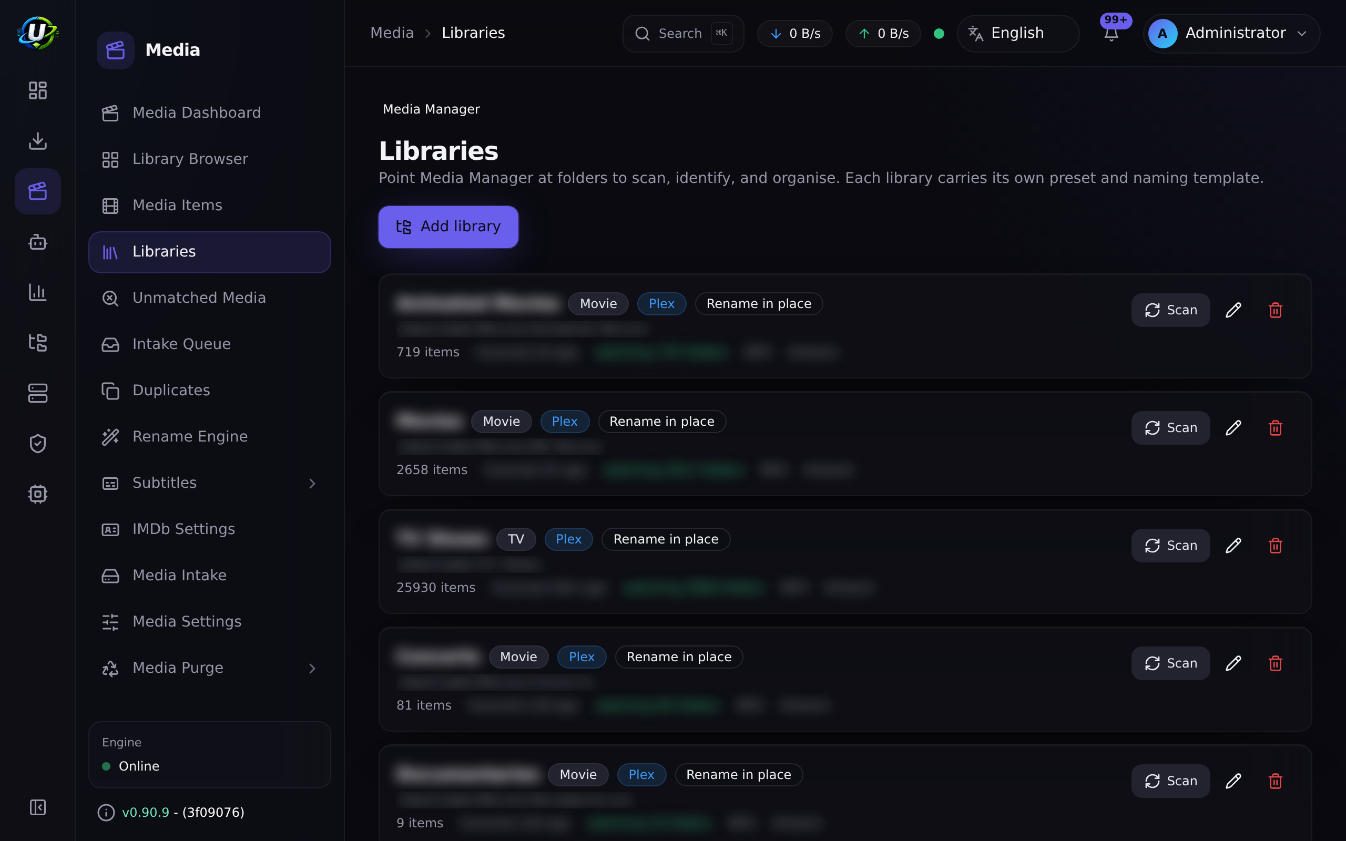The height and width of the screenshot is (841, 1346).
Task: Edit the 25930 items TV library
Action: tap(1233, 546)
